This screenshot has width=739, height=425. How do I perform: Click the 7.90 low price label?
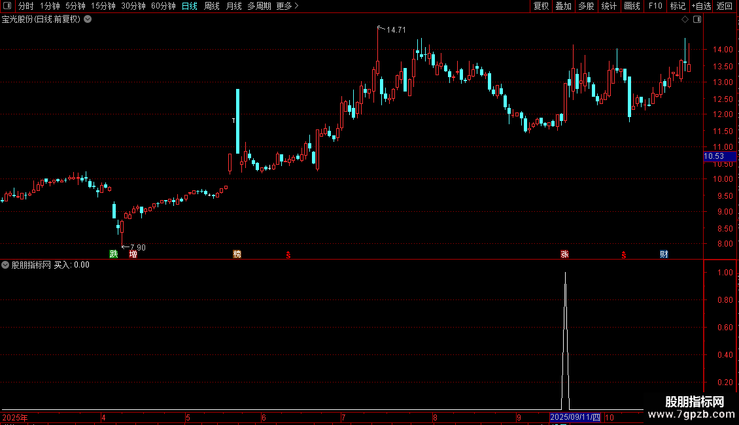coord(137,247)
